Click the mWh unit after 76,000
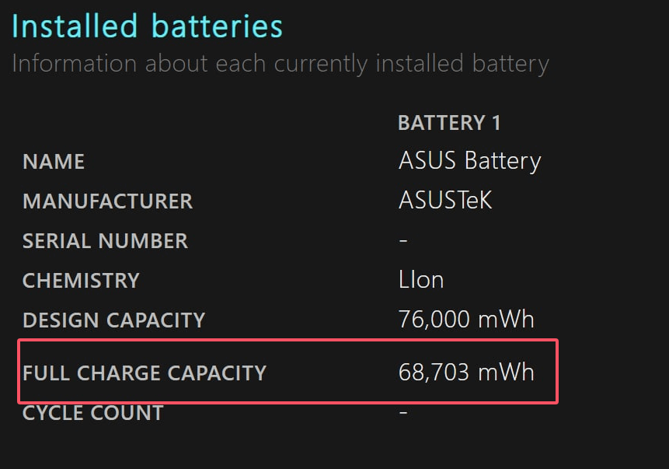Screen dimensions: 669x469 506,320
